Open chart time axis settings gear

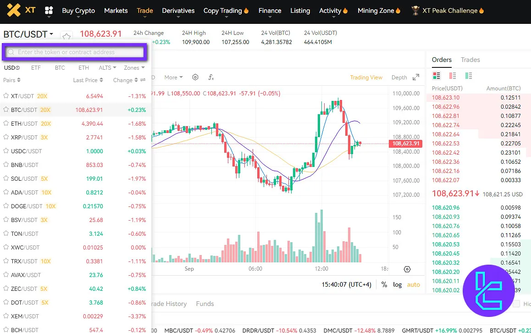407,269
